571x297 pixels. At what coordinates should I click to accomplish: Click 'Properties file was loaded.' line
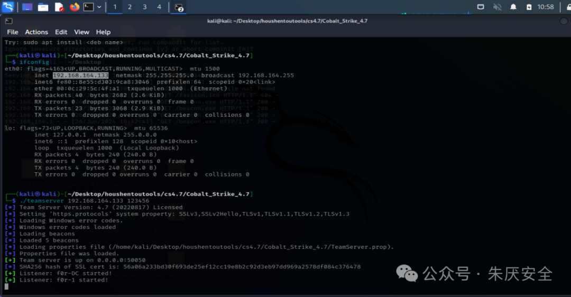(x=62, y=254)
